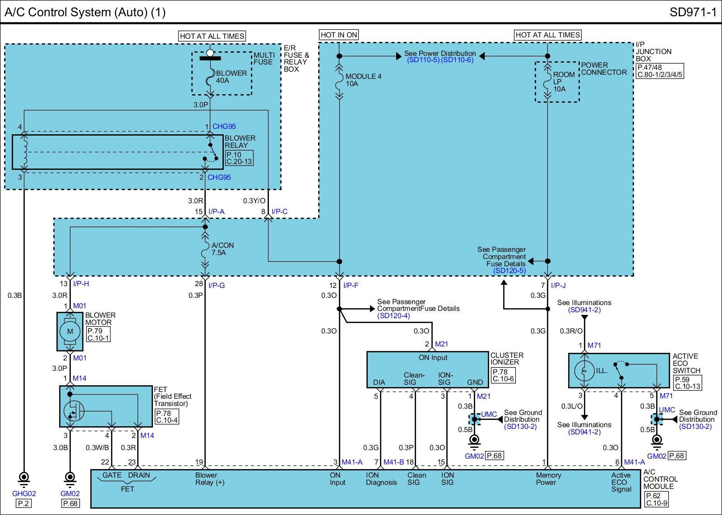This screenshot has width=722, height=515.
Task: Select the ROOM LP 10A fuse symbol
Action: [x=547, y=82]
